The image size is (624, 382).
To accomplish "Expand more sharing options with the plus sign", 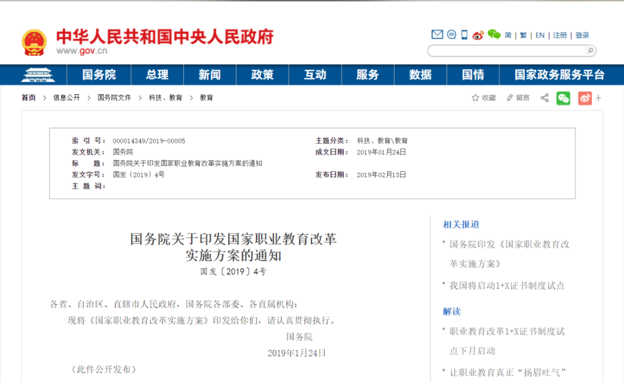I will pos(598,98).
